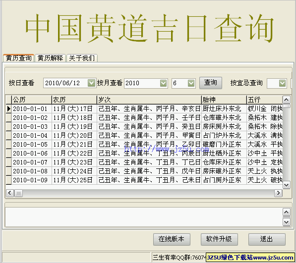The image size is (296, 263).
Task: Click the horizontal scroll right arrow
Action: pyautogui.click(x=278, y=193)
